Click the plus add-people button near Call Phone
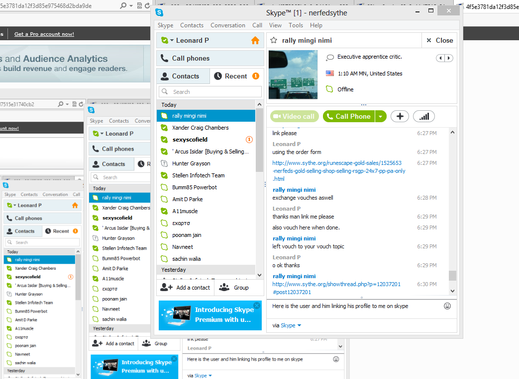 click(x=400, y=116)
